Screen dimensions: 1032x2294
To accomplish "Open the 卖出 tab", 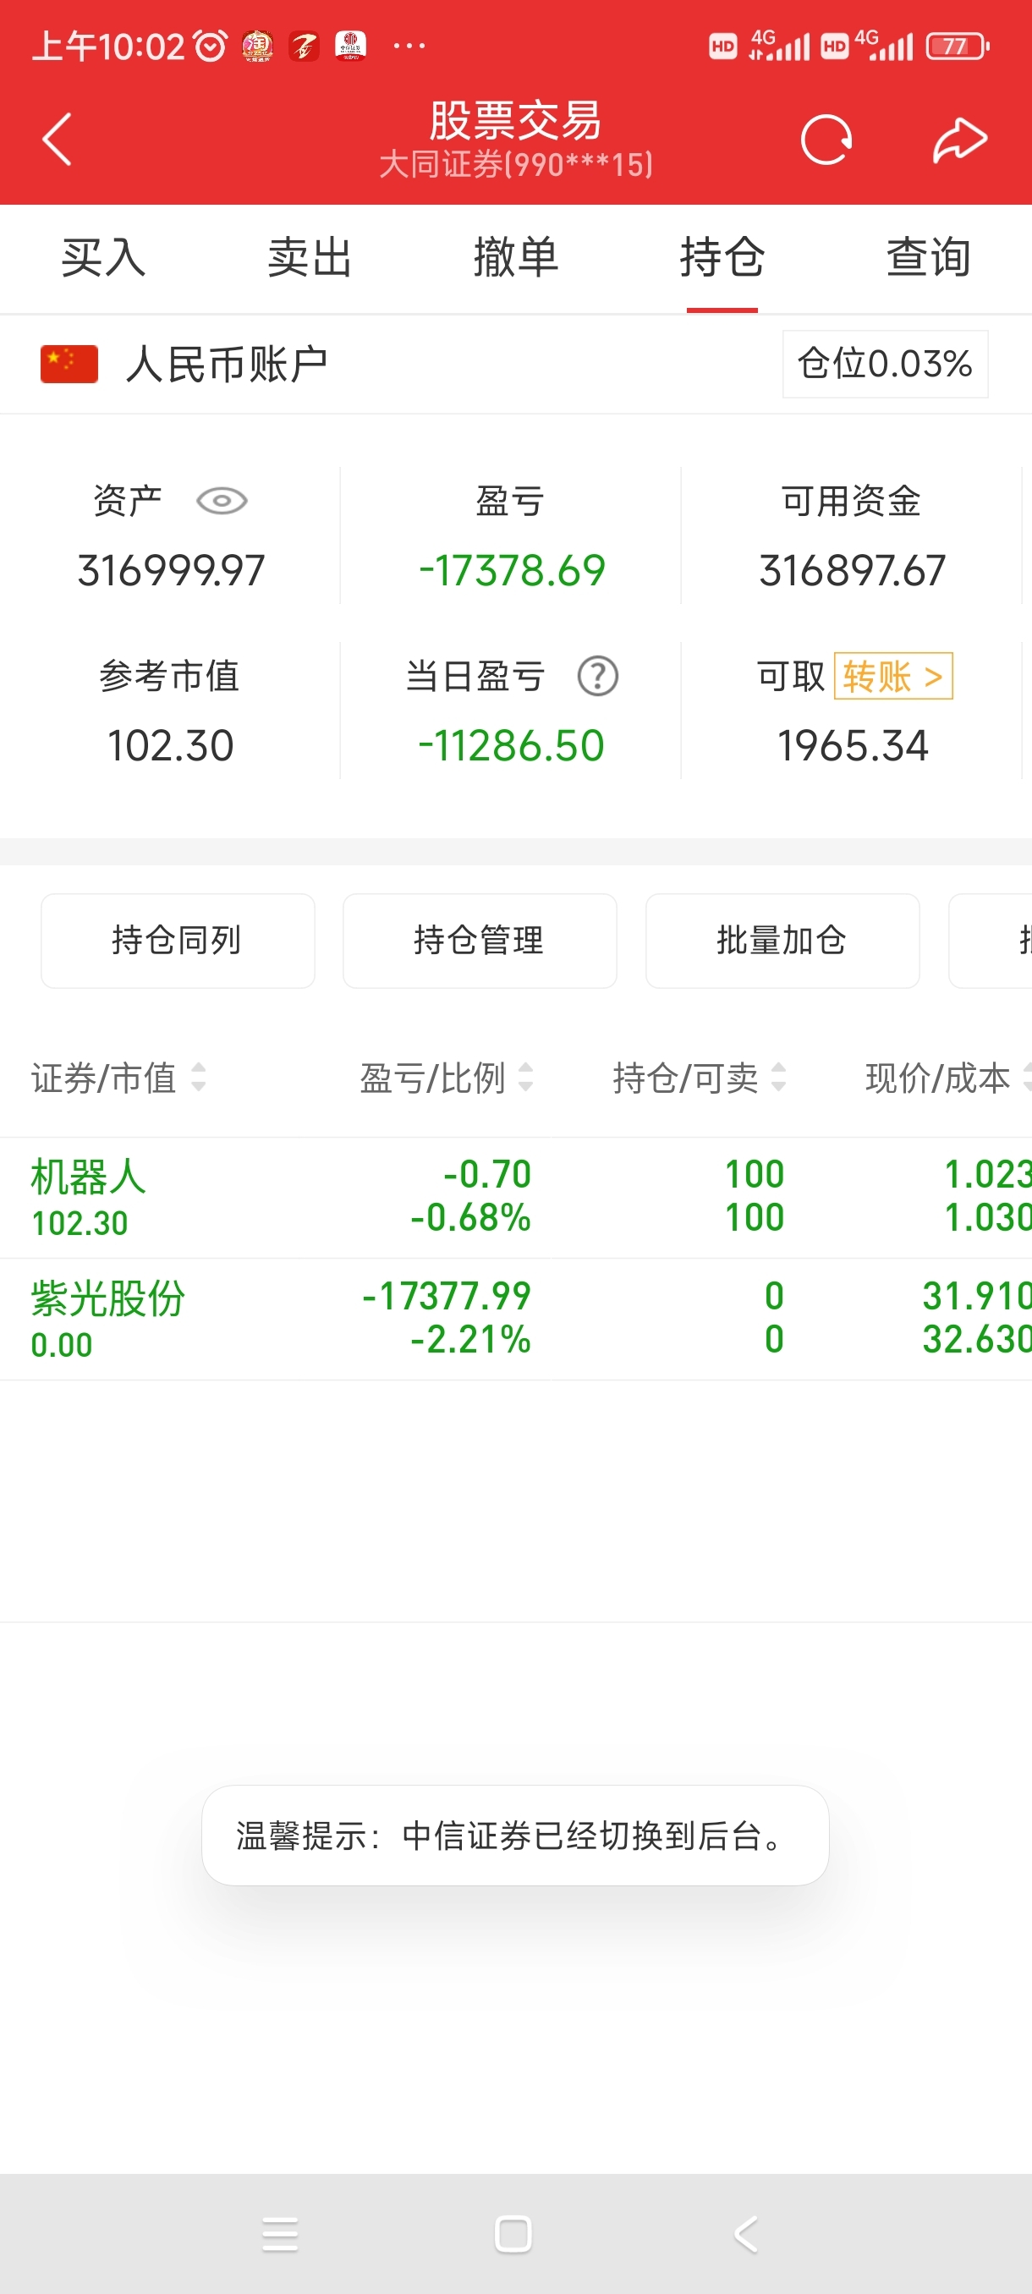I will [x=310, y=258].
